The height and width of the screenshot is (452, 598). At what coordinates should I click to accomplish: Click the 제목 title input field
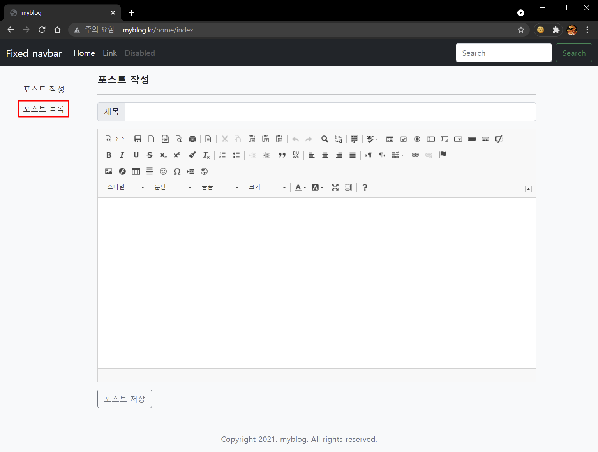click(x=330, y=112)
